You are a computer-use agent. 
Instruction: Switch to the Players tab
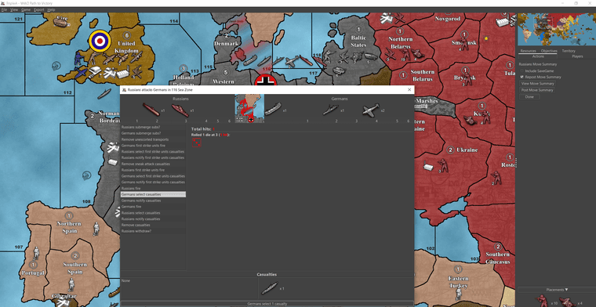577,56
